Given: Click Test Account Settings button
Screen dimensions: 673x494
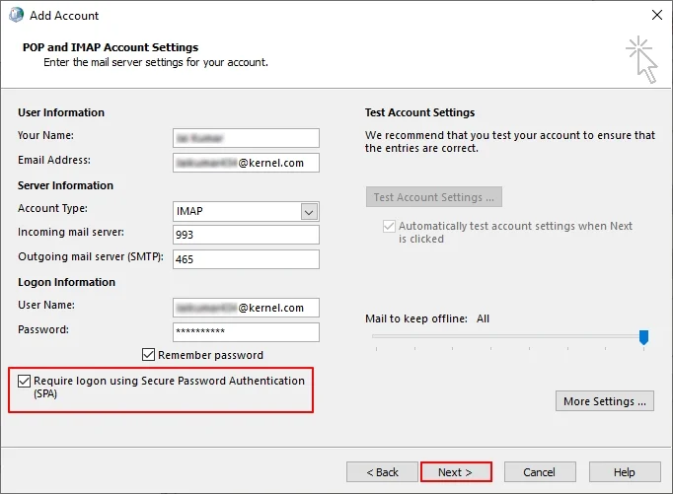Looking at the screenshot, I should [434, 197].
